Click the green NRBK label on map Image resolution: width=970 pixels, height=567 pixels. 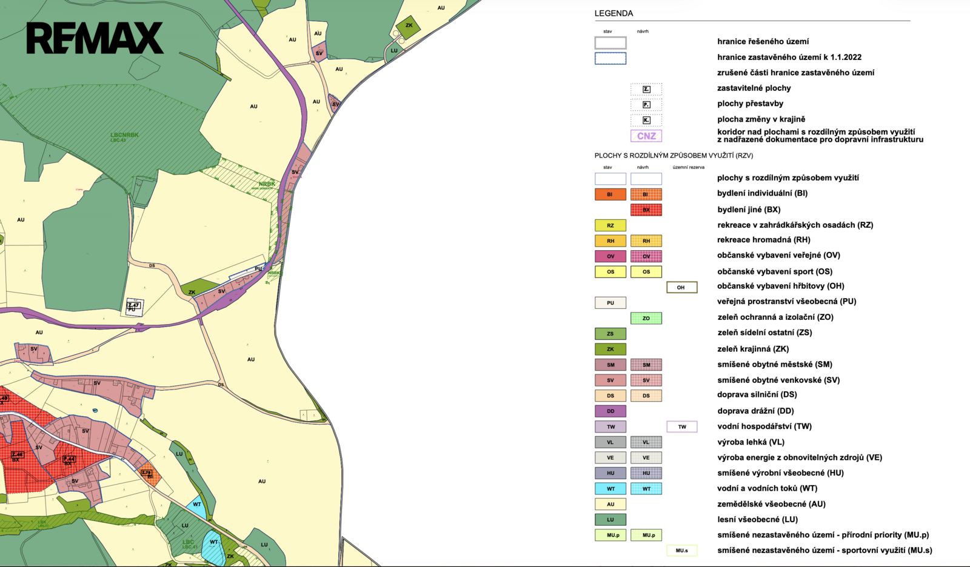coord(267,184)
